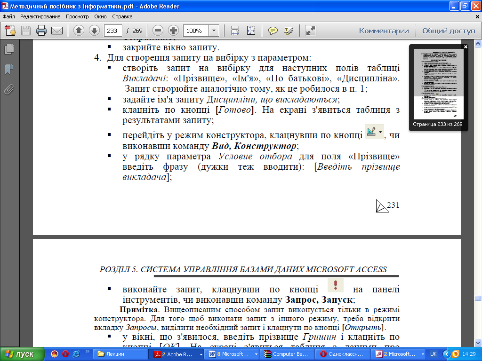Expand PowerPoint taskbar group arrow
The image size is (482, 361).
tap(423, 354)
